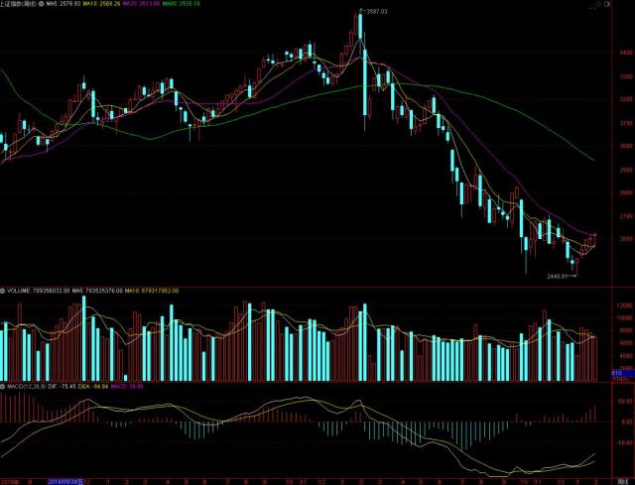Click the 3587.03 peak price marker

point(376,11)
